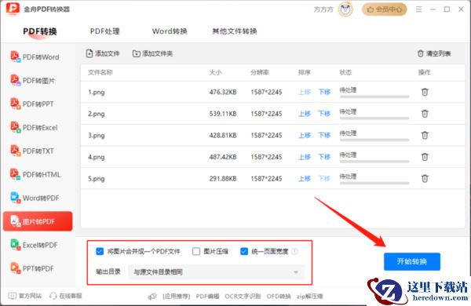Click the progress bar of 3.png
This screenshot has height=306, width=471.
pyautogui.click(x=374, y=140)
